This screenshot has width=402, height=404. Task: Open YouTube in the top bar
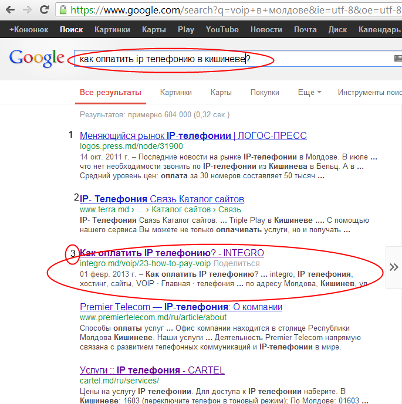[222, 30]
